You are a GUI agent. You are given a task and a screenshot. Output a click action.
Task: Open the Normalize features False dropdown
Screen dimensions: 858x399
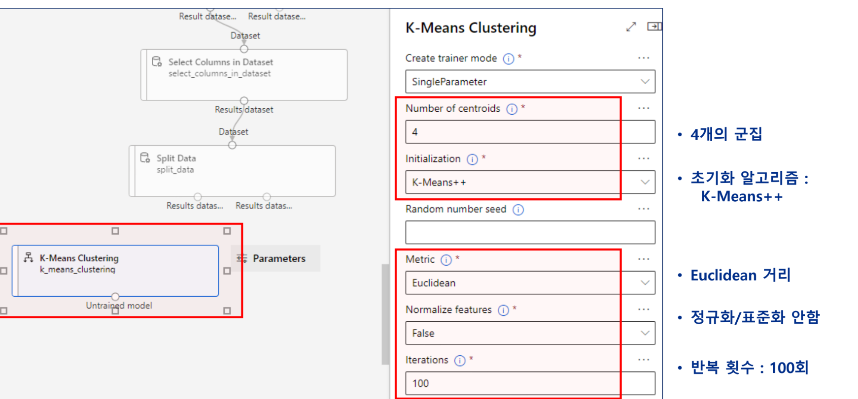pyautogui.click(x=530, y=333)
